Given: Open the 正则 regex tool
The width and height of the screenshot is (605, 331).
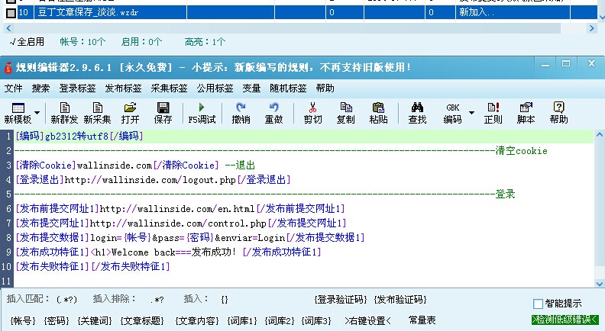Looking at the screenshot, I should tap(493, 112).
